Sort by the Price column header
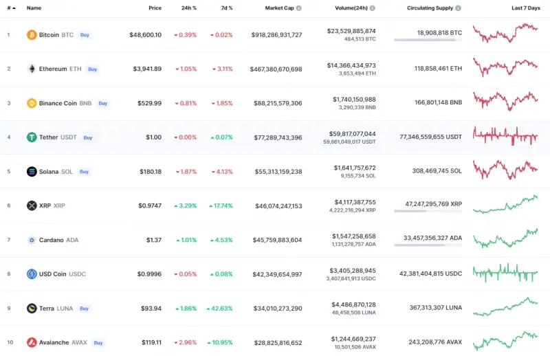The height and width of the screenshot is (356, 550). click(155, 8)
